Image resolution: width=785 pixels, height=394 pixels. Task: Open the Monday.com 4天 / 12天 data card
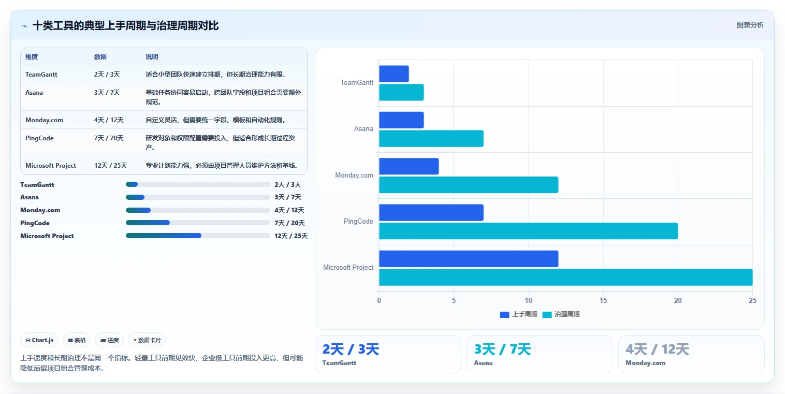click(691, 354)
